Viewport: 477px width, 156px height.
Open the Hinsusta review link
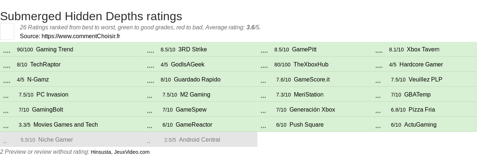(x=101, y=152)
